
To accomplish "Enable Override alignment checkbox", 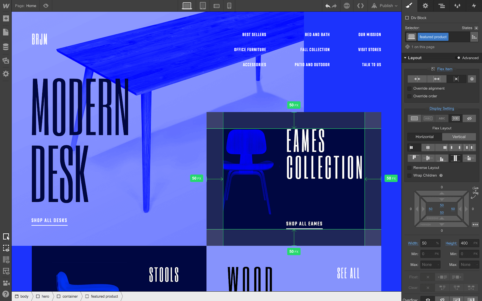I will pos(409,88).
